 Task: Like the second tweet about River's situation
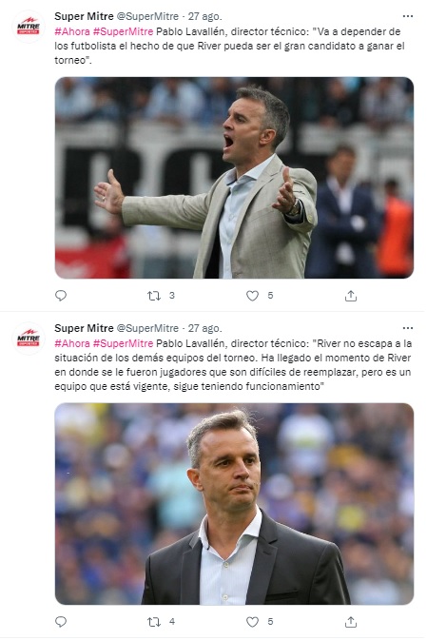[252, 622]
